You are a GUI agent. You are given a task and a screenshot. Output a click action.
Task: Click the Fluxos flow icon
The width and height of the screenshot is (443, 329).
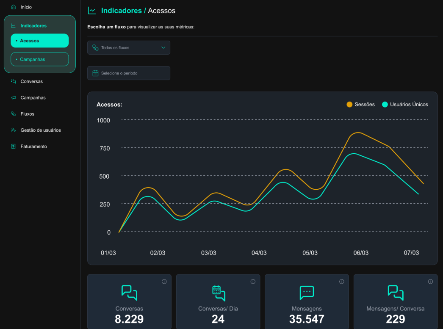[x=13, y=113]
